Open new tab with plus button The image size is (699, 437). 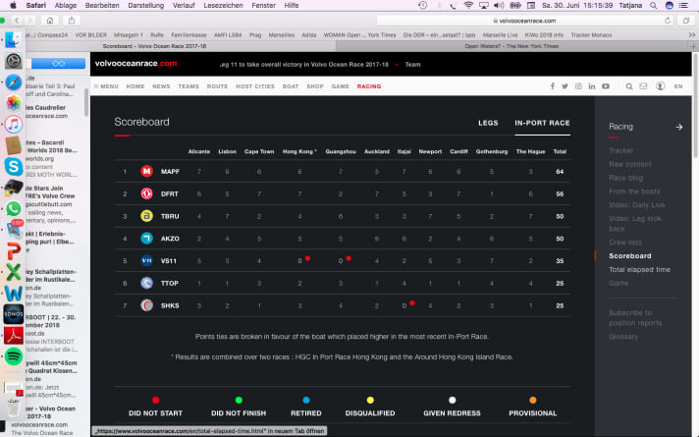click(693, 46)
